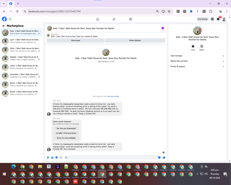The image size is (231, 185).
Task: Open Kate's conversation in Marketplace list
Action: click(x=22, y=32)
